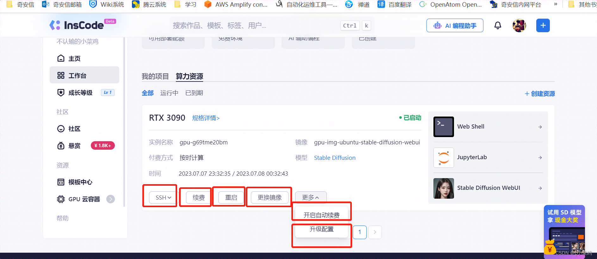Open the AI 编程助手 assistant

[455, 26]
